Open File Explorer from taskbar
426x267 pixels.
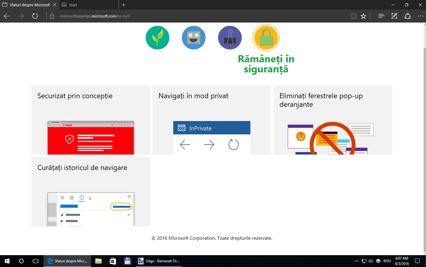pyautogui.click(x=98, y=261)
